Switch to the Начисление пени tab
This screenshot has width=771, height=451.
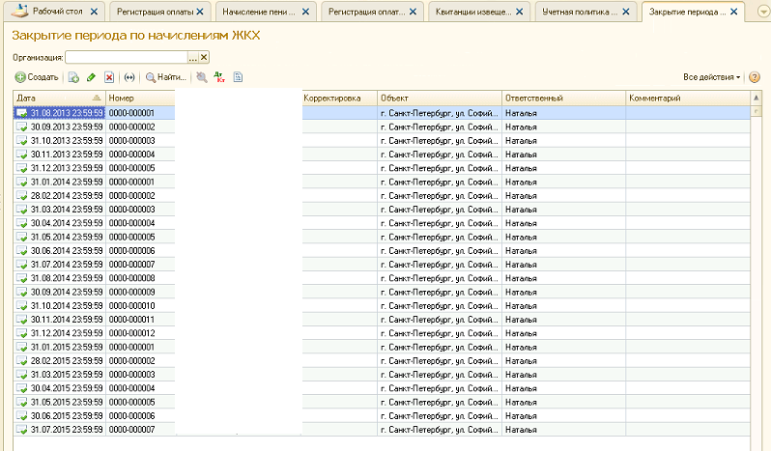(x=256, y=12)
